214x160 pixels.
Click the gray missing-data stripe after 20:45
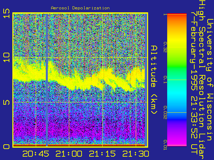tap(47, 80)
